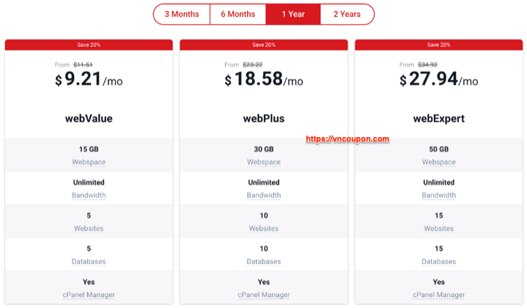The image size is (527, 308).
Task: Select the 1 Year billing tab
Action: pos(293,14)
